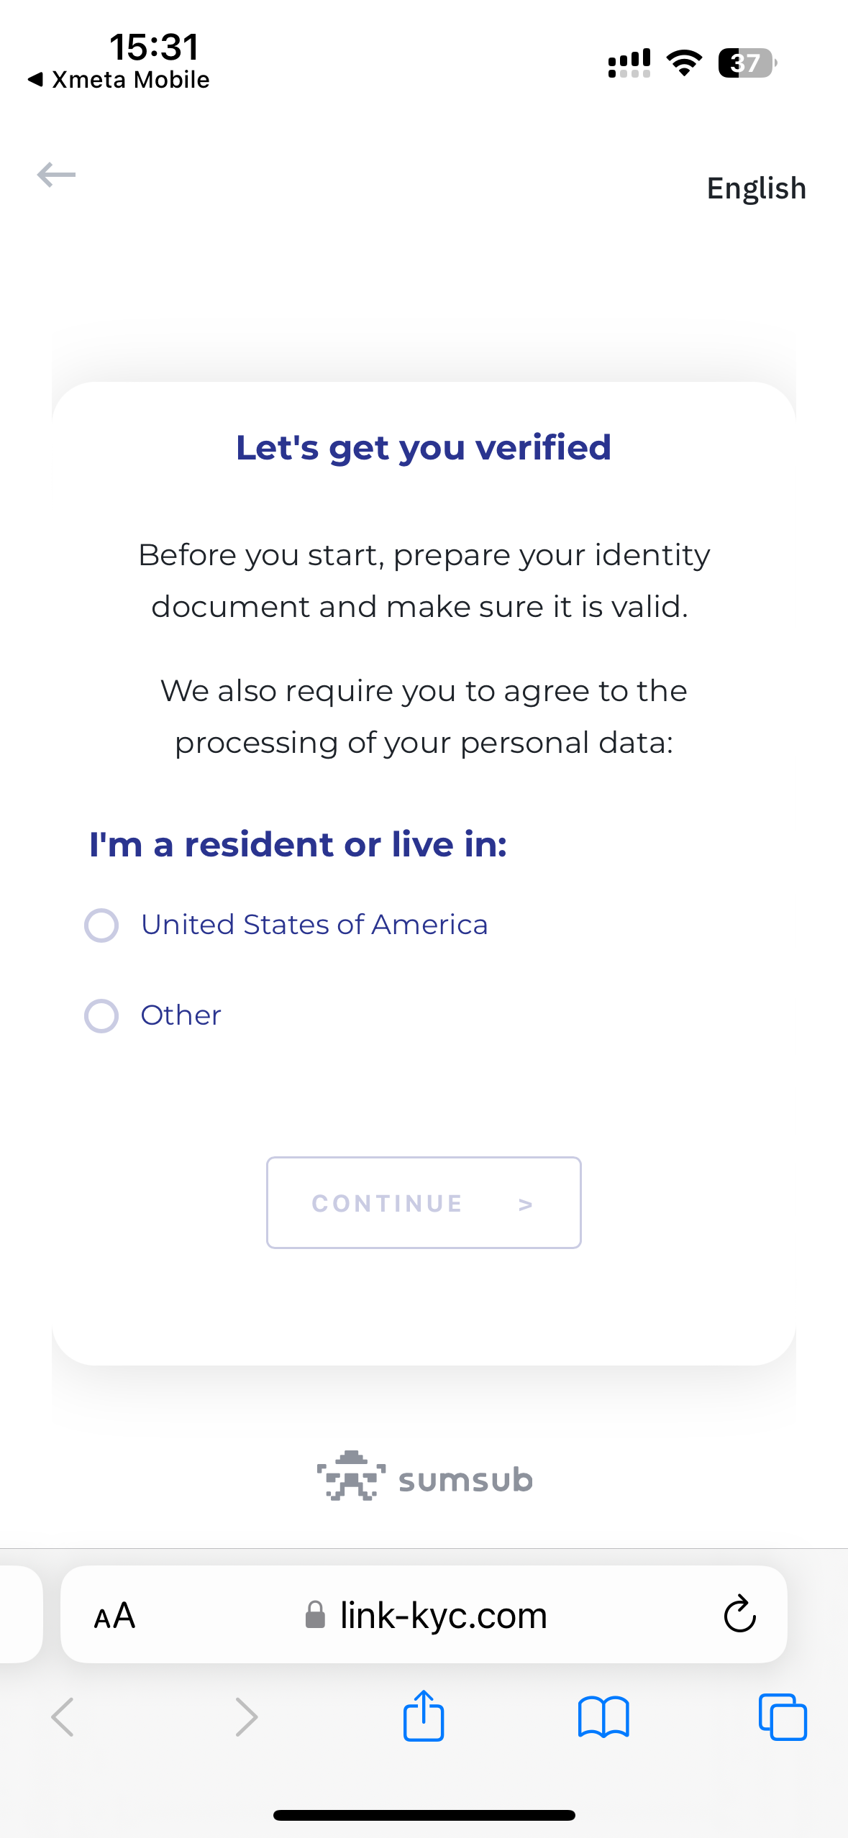Reload the page with refresh icon

tap(739, 1614)
